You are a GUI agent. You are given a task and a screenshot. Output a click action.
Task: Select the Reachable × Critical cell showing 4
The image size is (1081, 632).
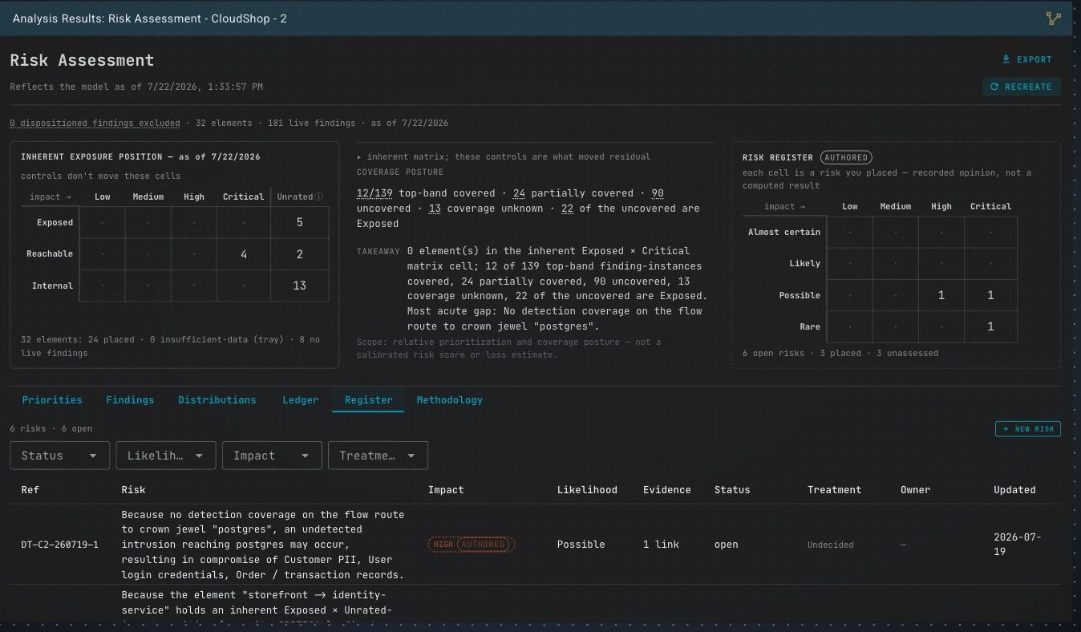pos(243,254)
